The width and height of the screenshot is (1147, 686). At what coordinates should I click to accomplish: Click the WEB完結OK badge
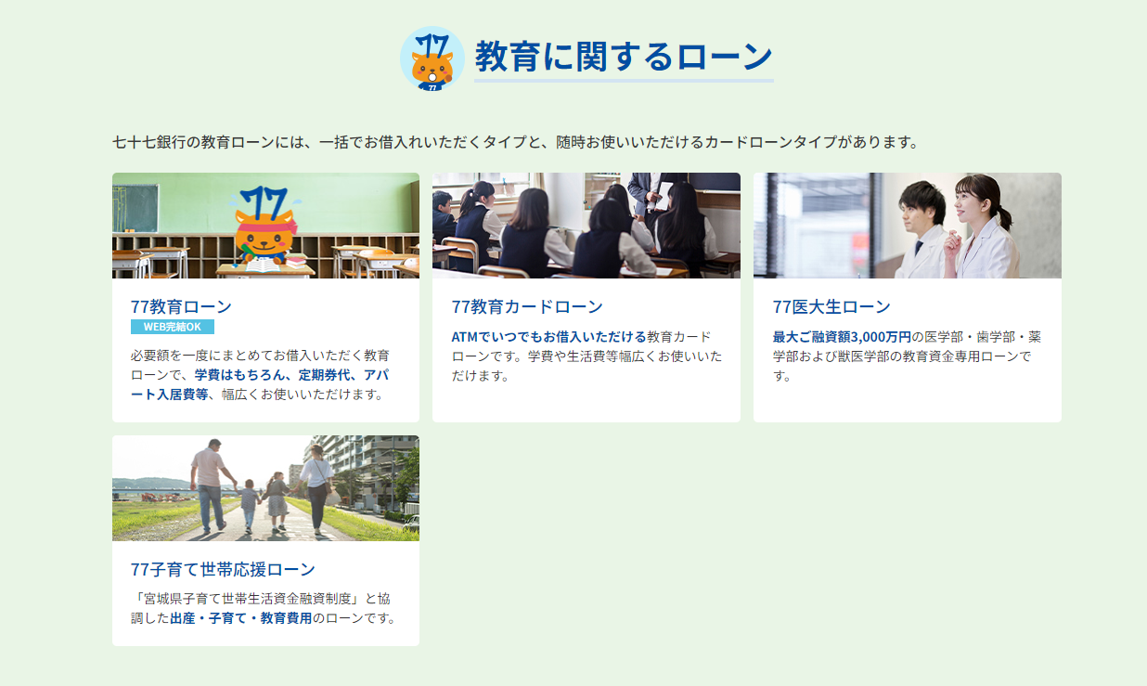click(173, 327)
